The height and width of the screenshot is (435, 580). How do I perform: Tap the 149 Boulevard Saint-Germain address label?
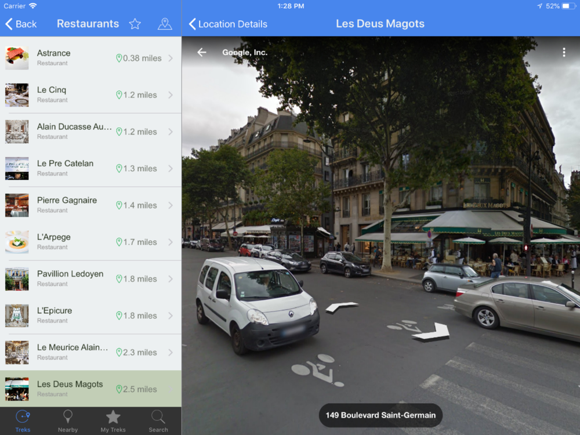[380, 415]
